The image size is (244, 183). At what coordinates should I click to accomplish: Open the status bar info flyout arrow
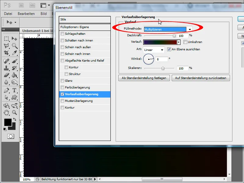[x=95, y=179]
